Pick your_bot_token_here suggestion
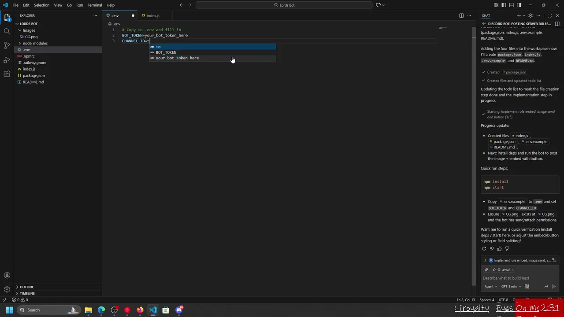 212,58
